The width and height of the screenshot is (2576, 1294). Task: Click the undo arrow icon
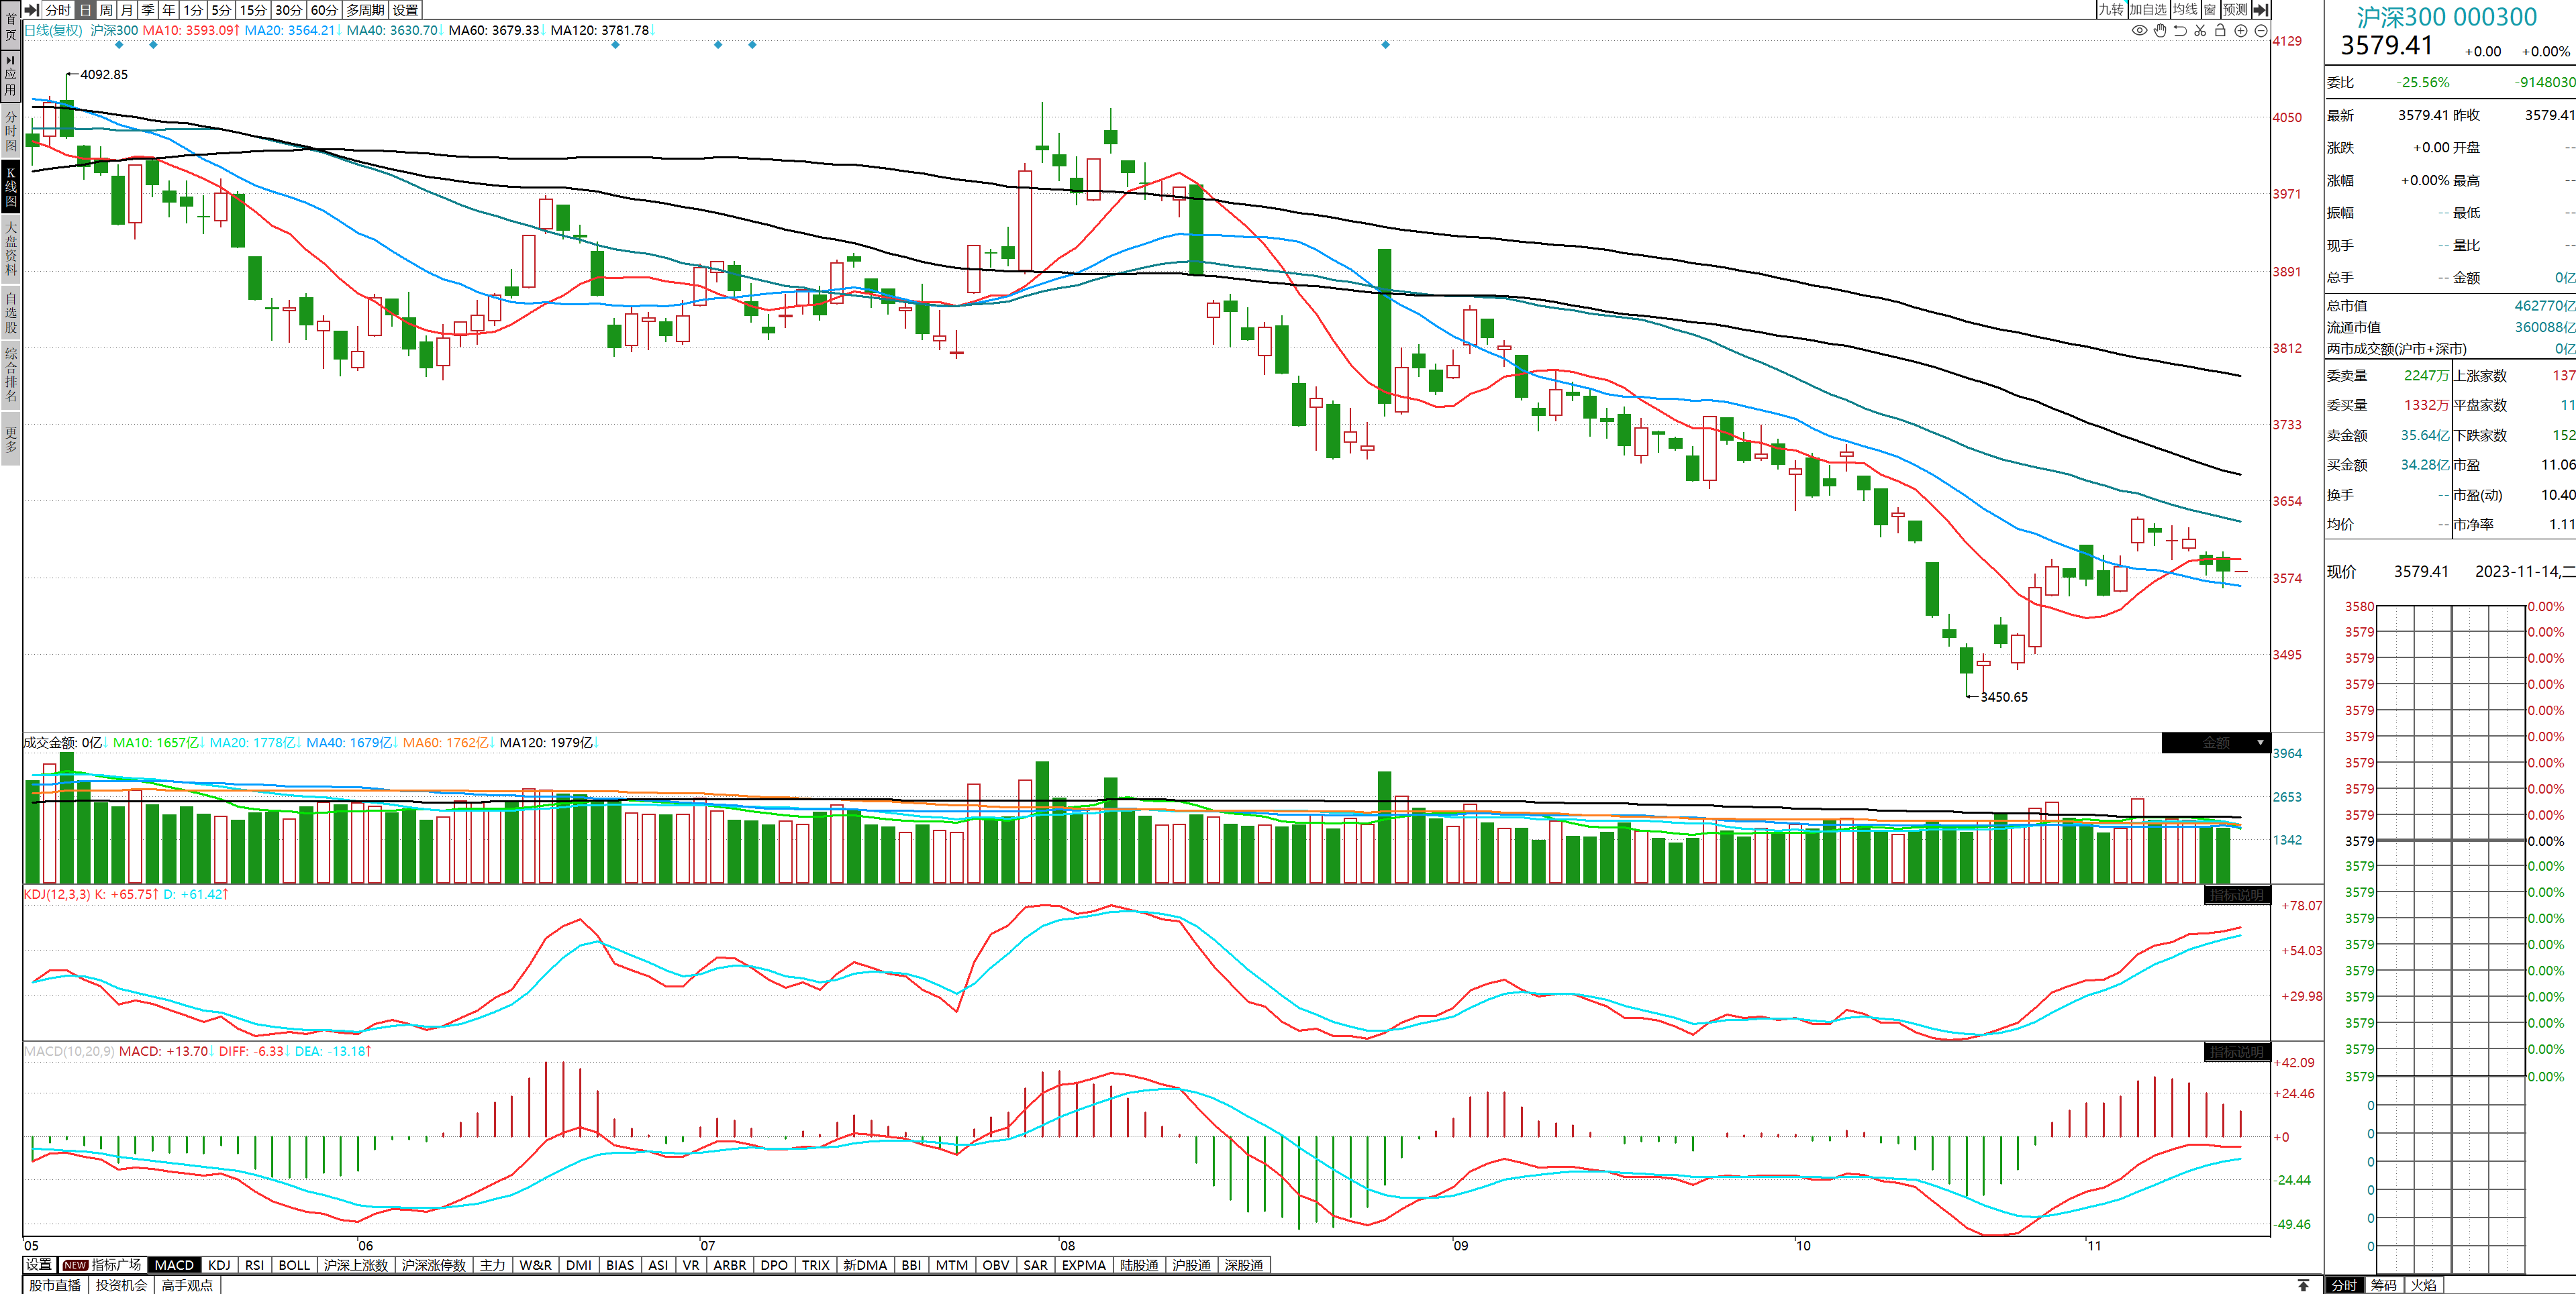coord(2180,31)
